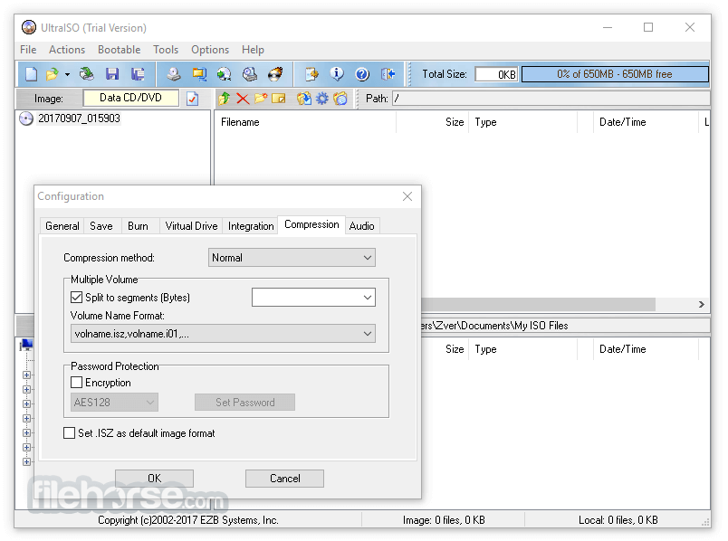728x541 pixels.
Task: Click the Up folder green arrow icon
Action: click(225, 99)
